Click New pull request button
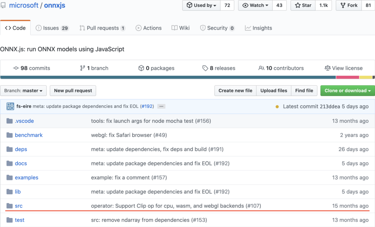This screenshot has height=227, width=375. click(x=73, y=91)
